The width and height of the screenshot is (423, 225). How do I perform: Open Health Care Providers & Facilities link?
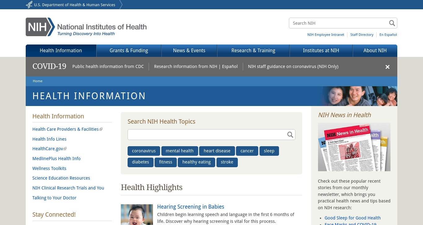coord(65,129)
